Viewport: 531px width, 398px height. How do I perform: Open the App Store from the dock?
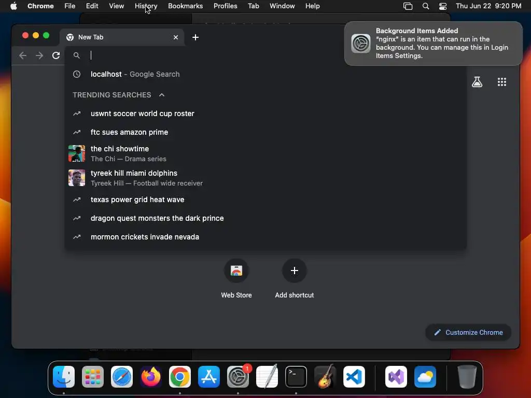[209, 377]
